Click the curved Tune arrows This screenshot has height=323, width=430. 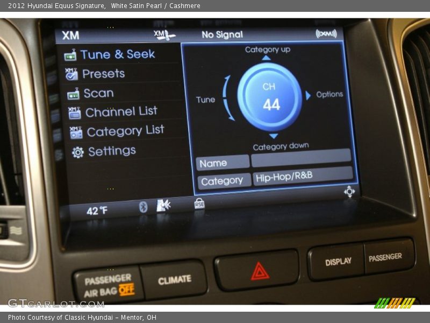228,98
